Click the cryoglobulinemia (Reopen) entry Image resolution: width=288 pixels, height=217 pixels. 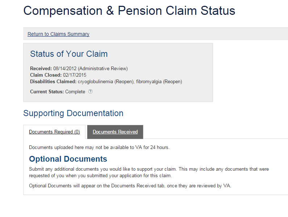(105, 81)
